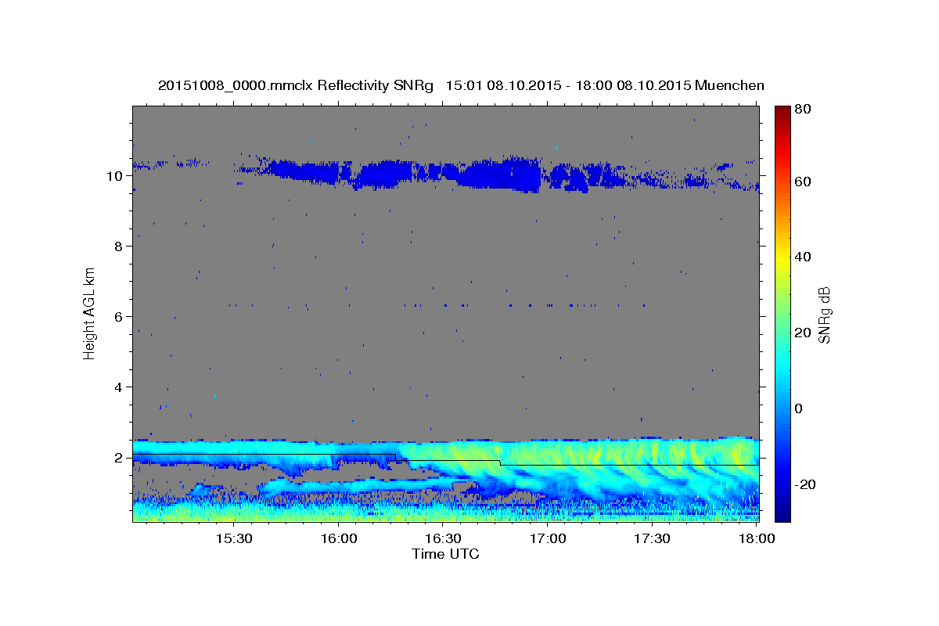Click the colorbar value -20
This screenshot has height=626, width=939.
pyautogui.click(x=805, y=484)
